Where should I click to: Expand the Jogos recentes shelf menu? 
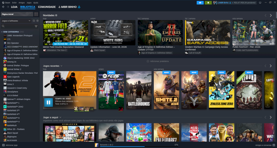tap(61, 66)
